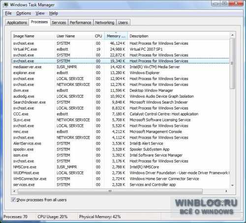Select the Virtual PC.exe process row

121,49
